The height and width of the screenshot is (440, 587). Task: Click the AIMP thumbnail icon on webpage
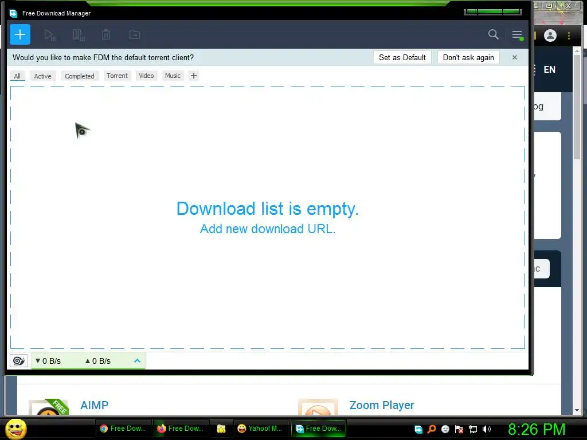pyautogui.click(x=49, y=407)
